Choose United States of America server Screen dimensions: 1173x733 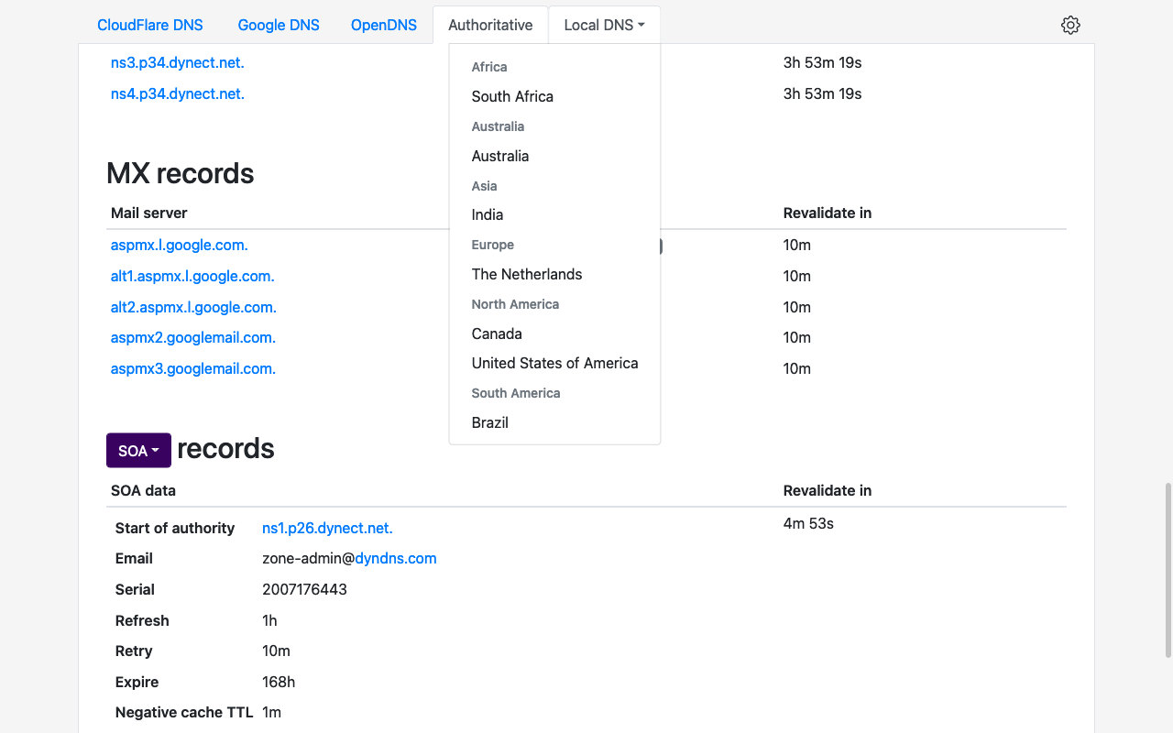point(554,363)
